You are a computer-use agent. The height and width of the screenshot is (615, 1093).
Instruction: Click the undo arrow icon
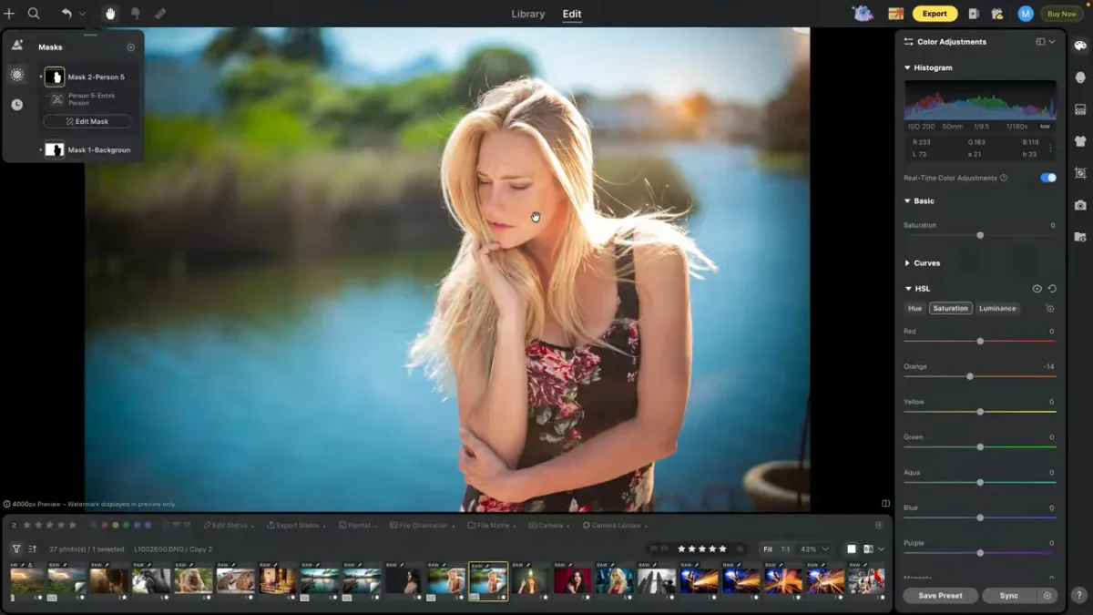pos(66,14)
